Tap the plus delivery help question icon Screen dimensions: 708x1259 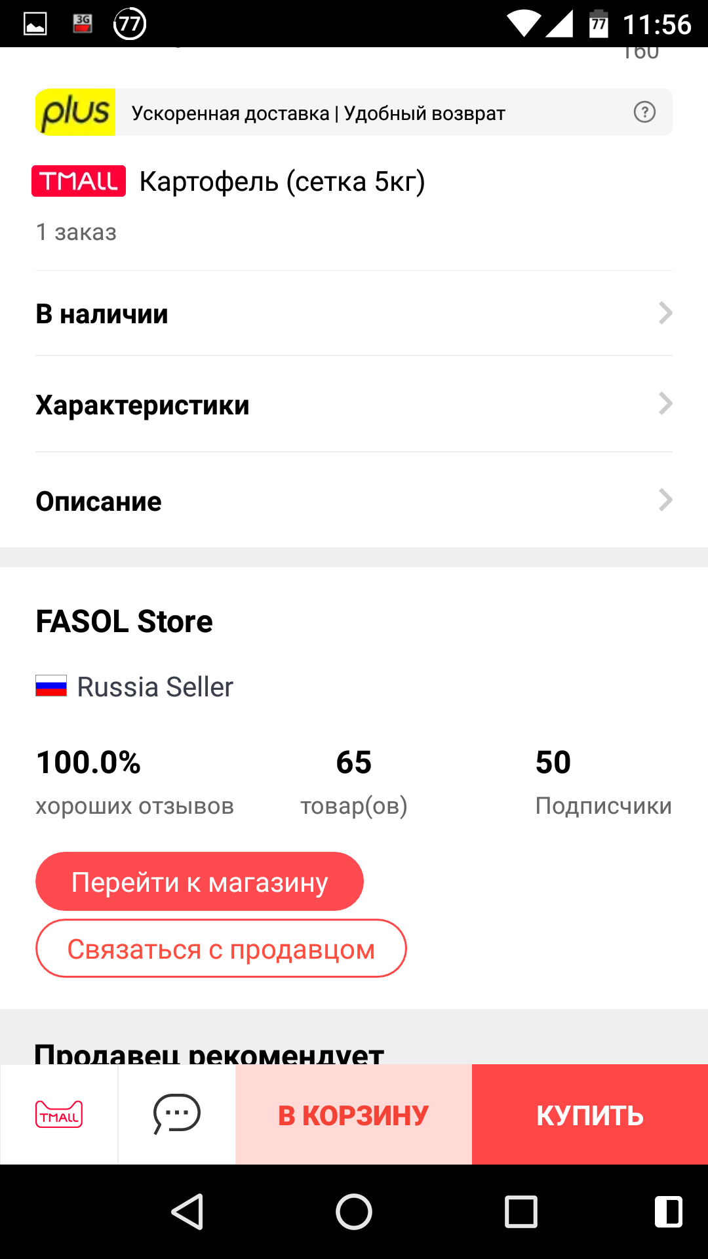point(644,112)
